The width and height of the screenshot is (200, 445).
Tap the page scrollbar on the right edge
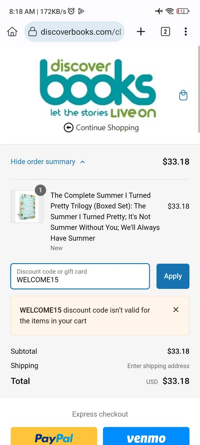coord(199,89)
